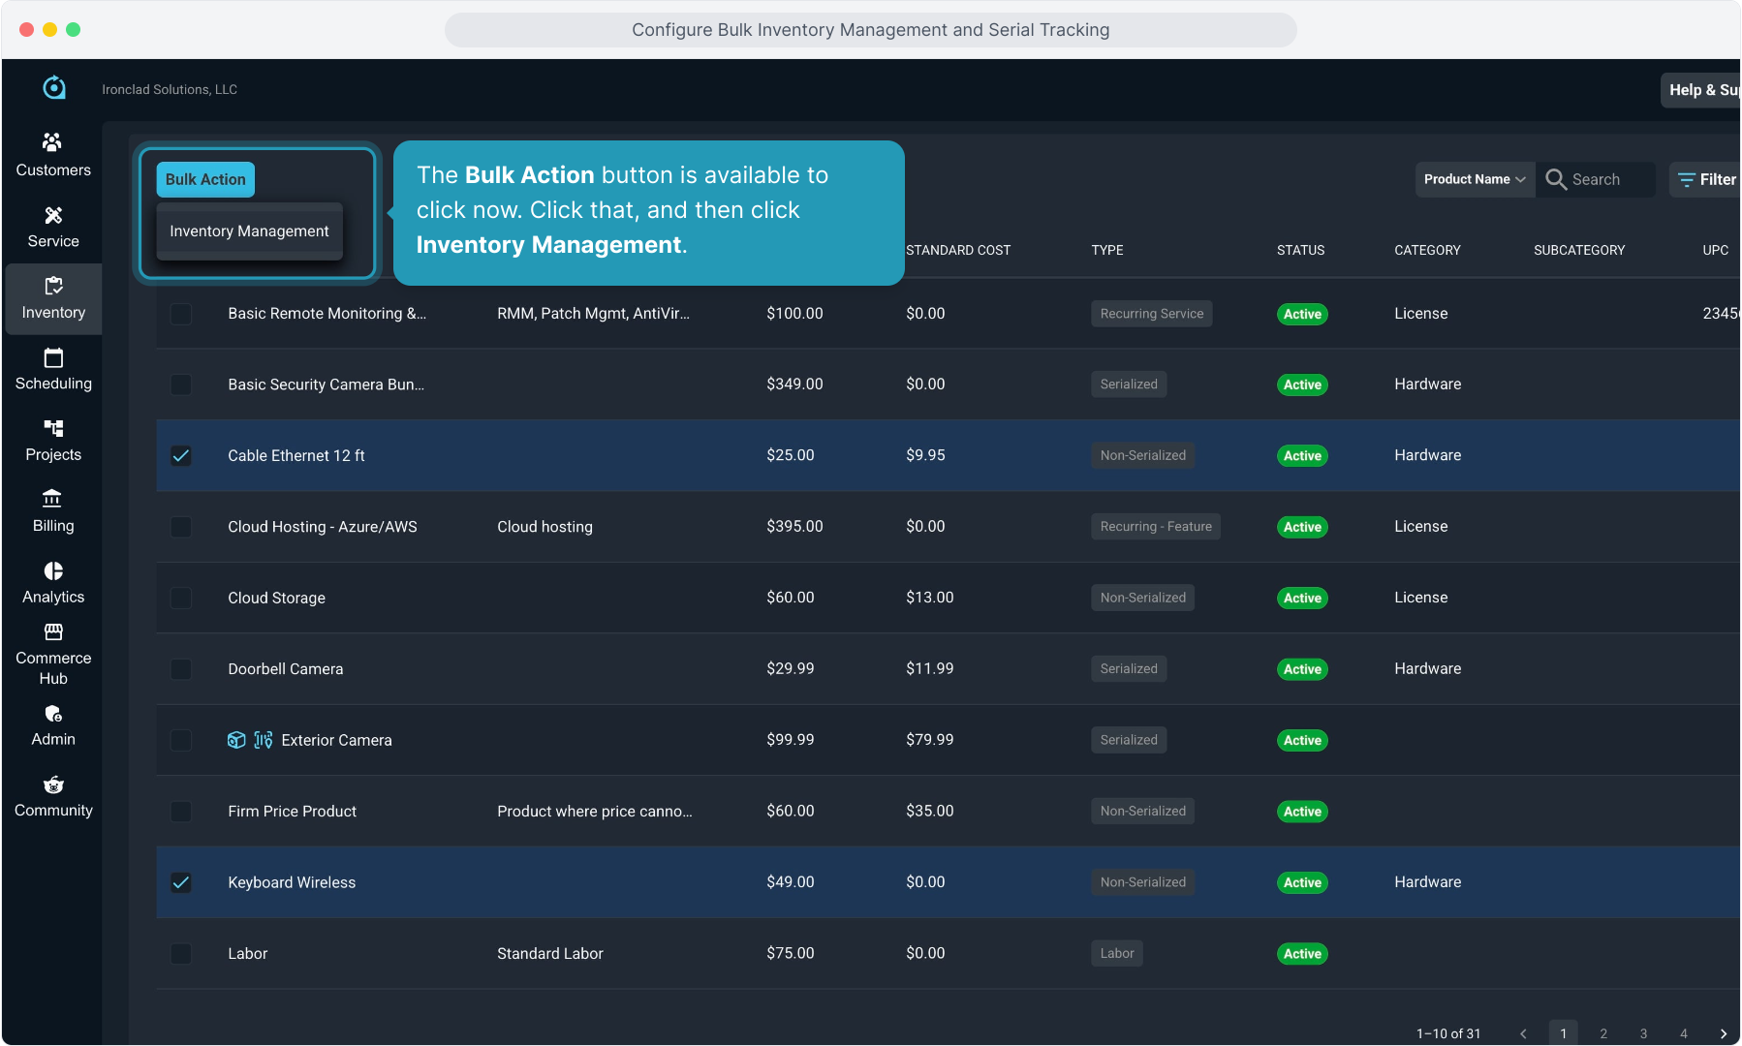Open the Filter options panel
This screenshot has height=1046, width=1742.
tap(1707, 179)
